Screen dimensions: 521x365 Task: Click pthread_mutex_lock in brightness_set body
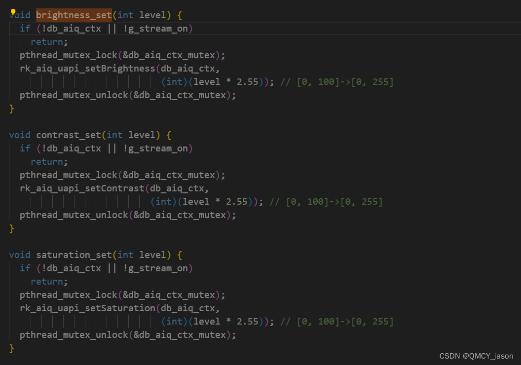click(x=69, y=55)
